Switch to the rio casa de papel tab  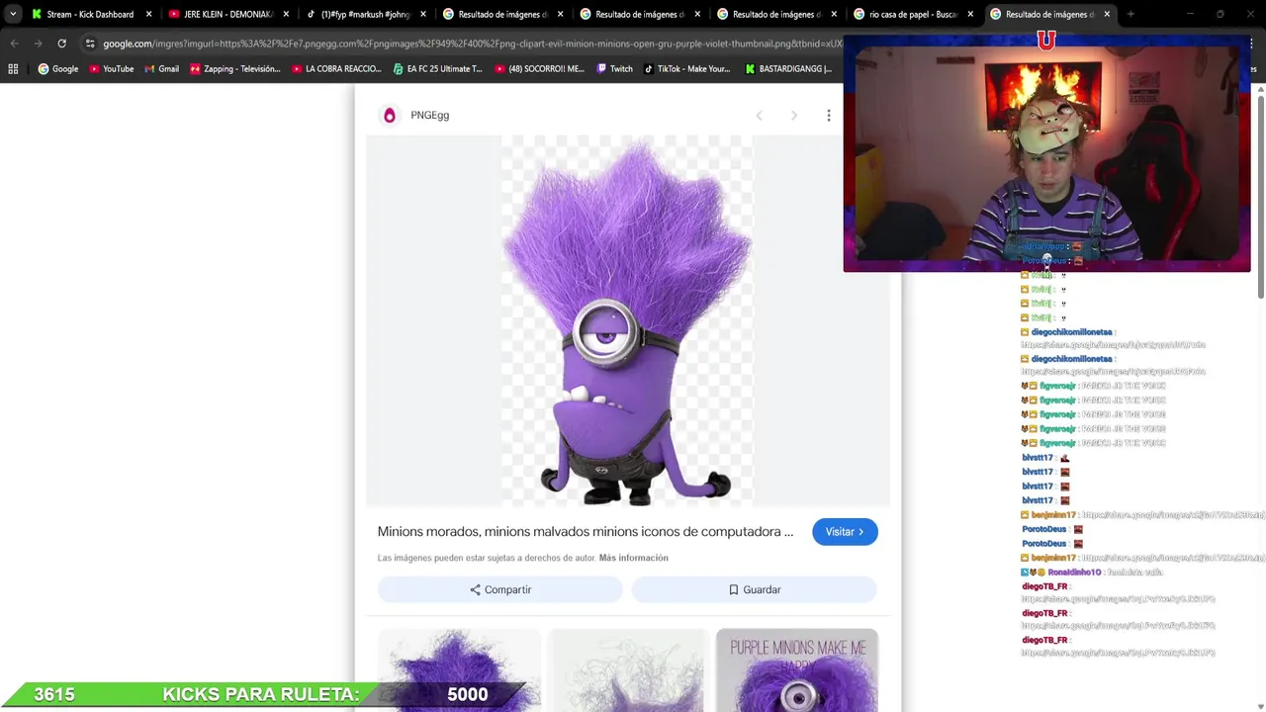pyautogui.click(x=914, y=14)
